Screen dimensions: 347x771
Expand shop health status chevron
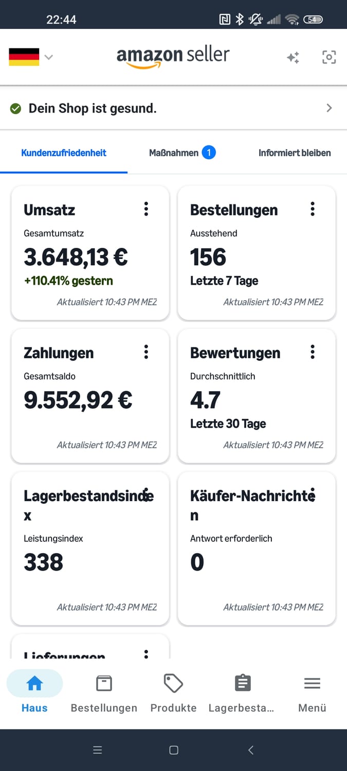click(x=329, y=108)
